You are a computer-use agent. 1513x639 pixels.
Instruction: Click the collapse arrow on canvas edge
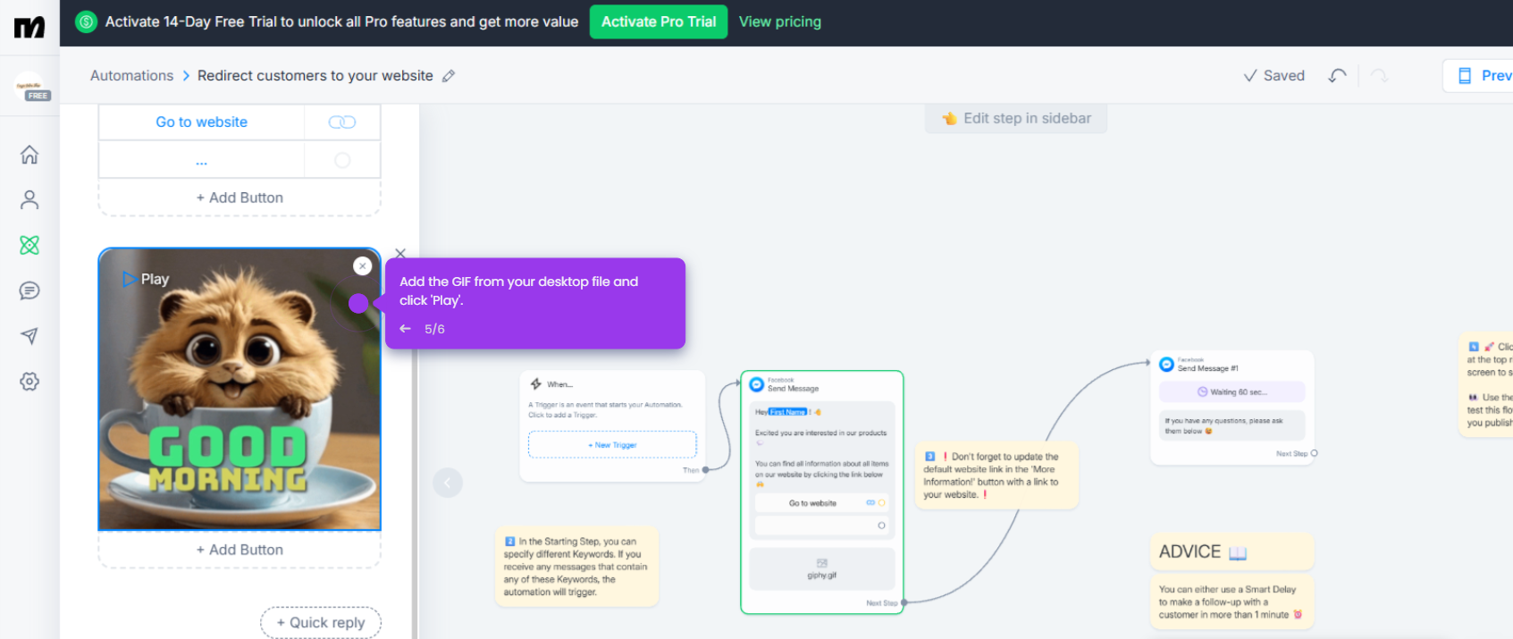pos(448,483)
